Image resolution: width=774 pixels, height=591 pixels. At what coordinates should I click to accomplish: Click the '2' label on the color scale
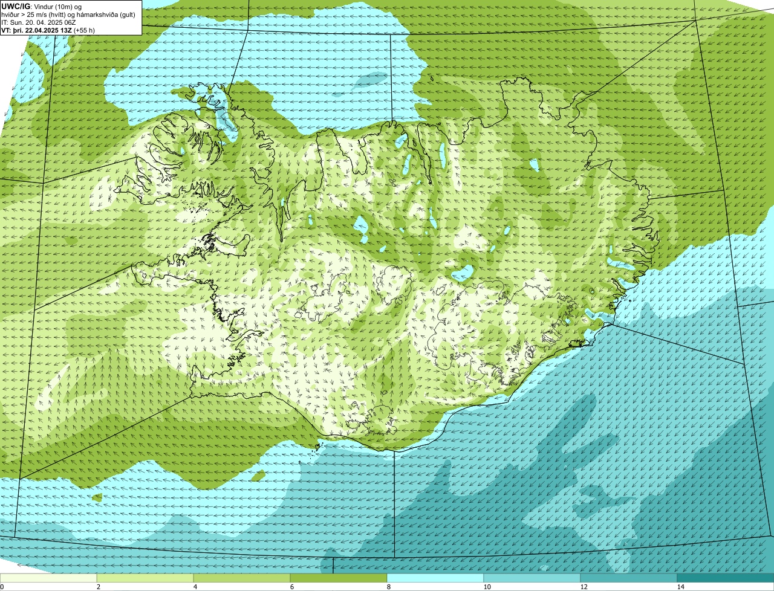98,587
